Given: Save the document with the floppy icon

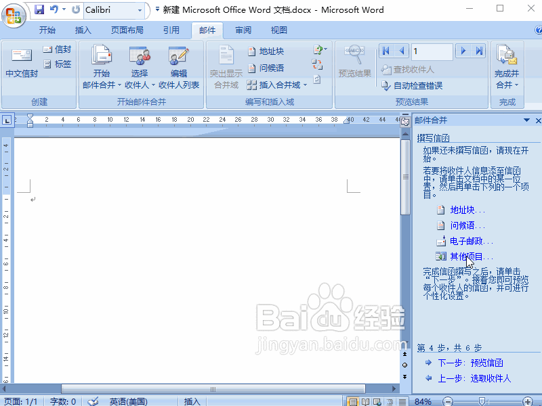Looking at the screenshot, I should [x=39, y=9].
